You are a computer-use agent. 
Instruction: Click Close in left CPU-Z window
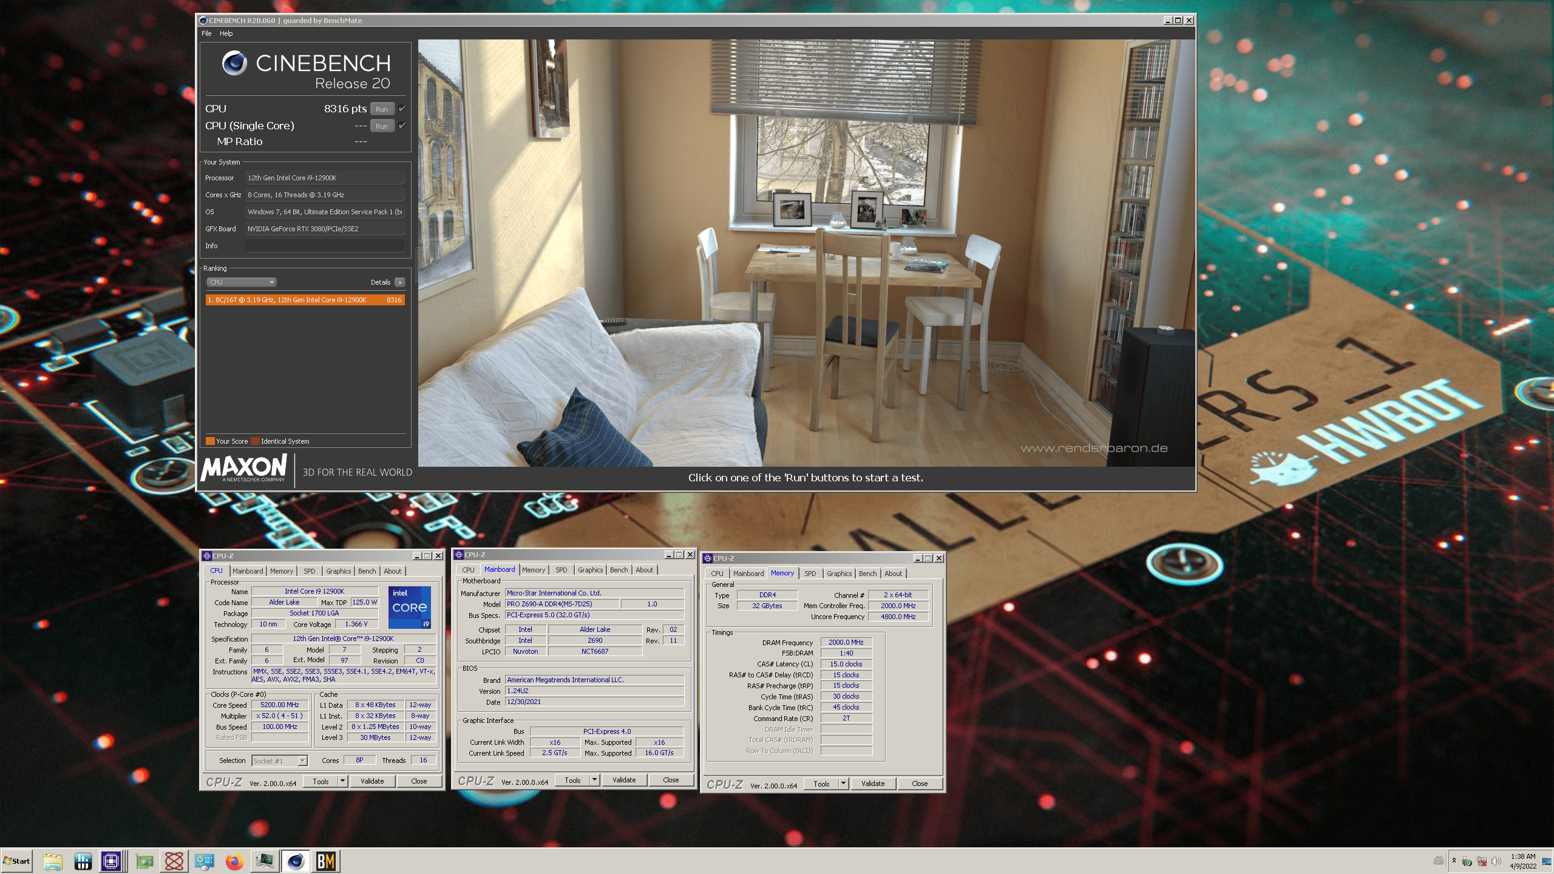419,782
